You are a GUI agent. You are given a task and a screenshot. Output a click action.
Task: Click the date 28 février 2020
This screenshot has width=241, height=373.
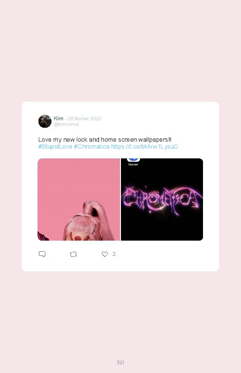pos(84,118)
